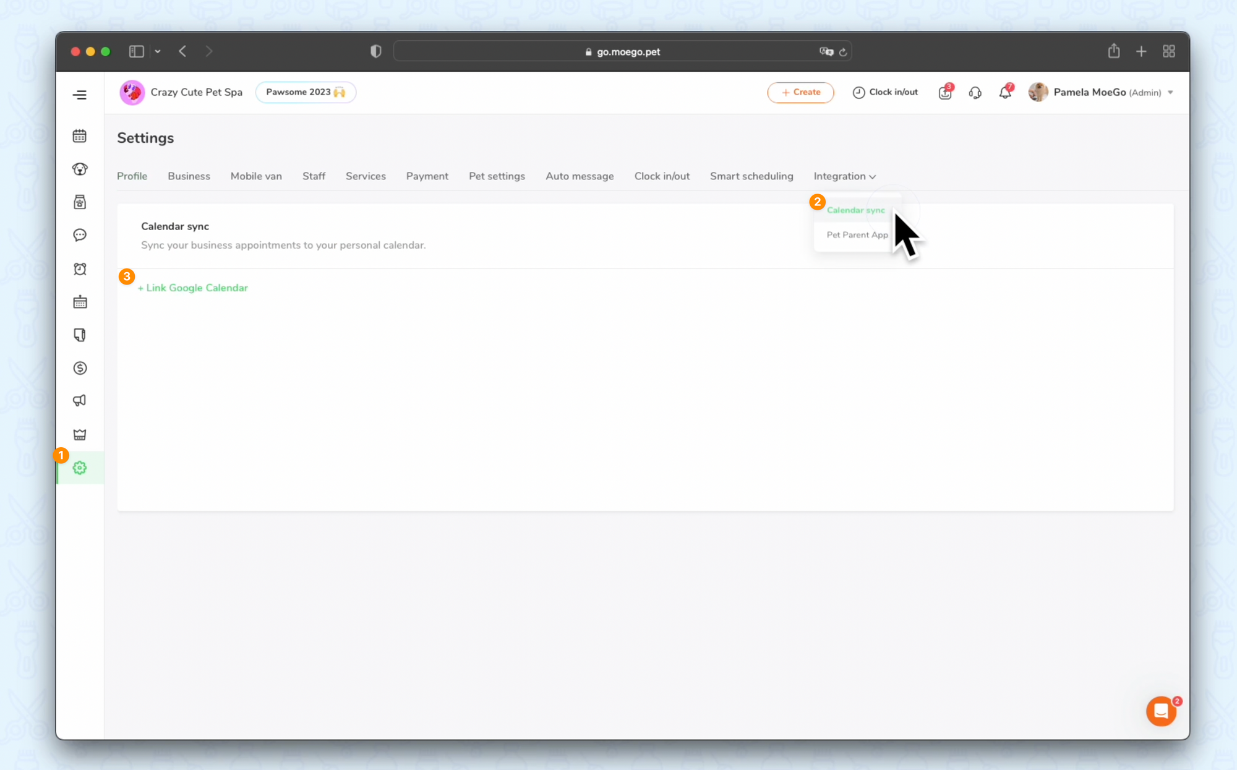Open the calendar icon in sidebar

pyautogui.click(x=80, y=136)
